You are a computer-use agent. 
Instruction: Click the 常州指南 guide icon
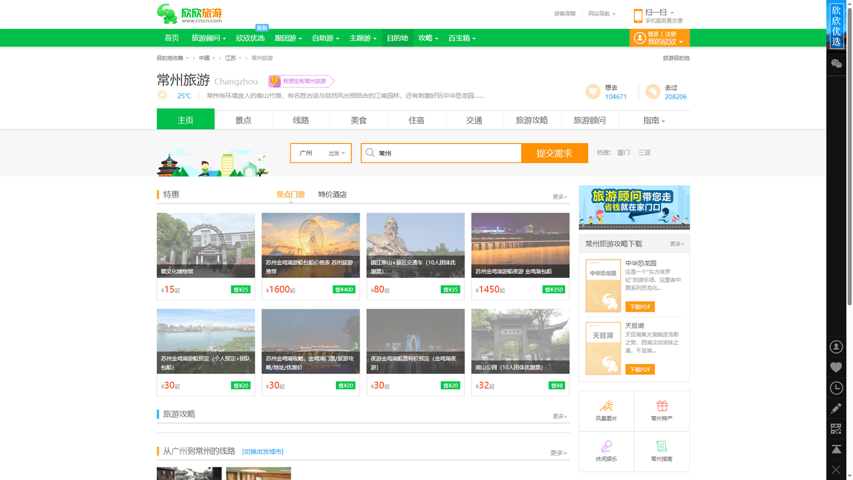pyautogui.click(x=662, y=446)
